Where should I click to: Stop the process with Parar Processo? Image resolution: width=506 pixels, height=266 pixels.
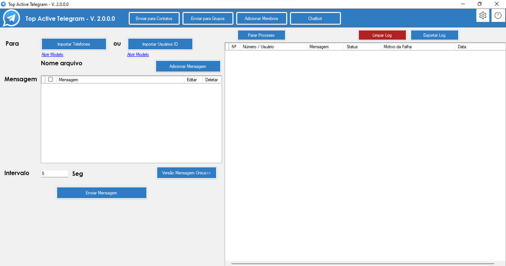click(261, 35)
